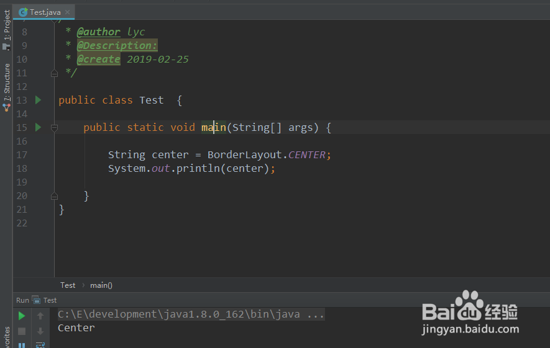Click line number 17 in the gutter

tap(22, 154)
